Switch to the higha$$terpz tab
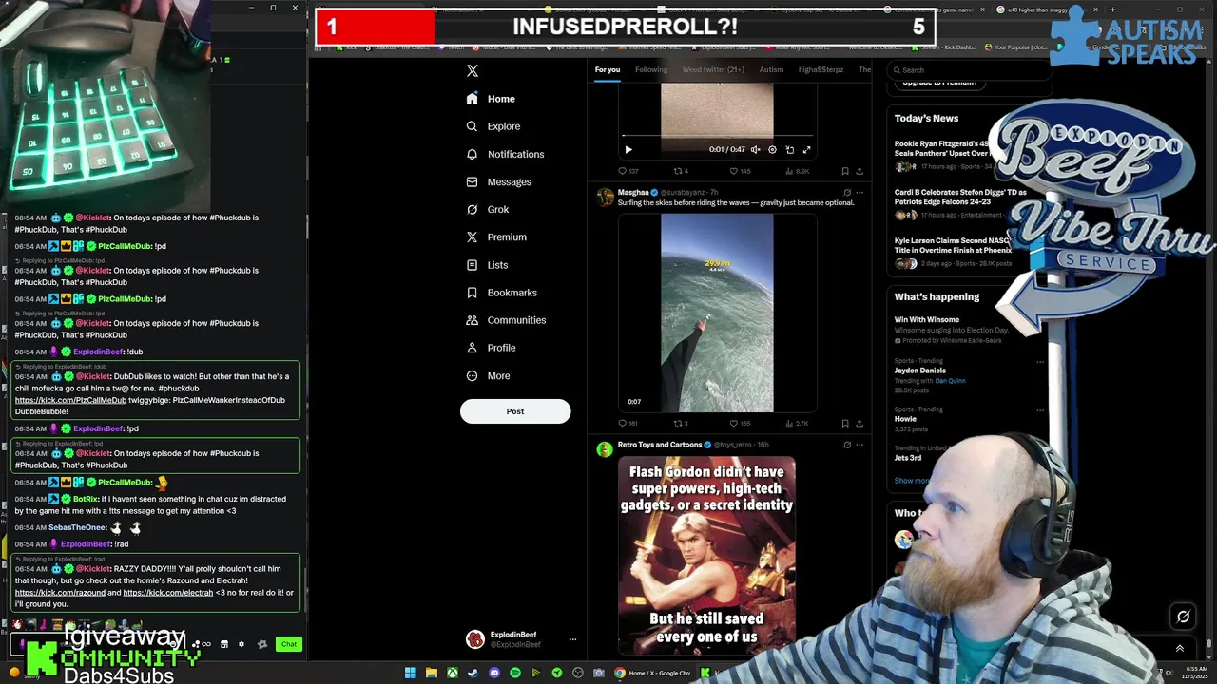The image size is (1217, 684). tap(821, 69)
